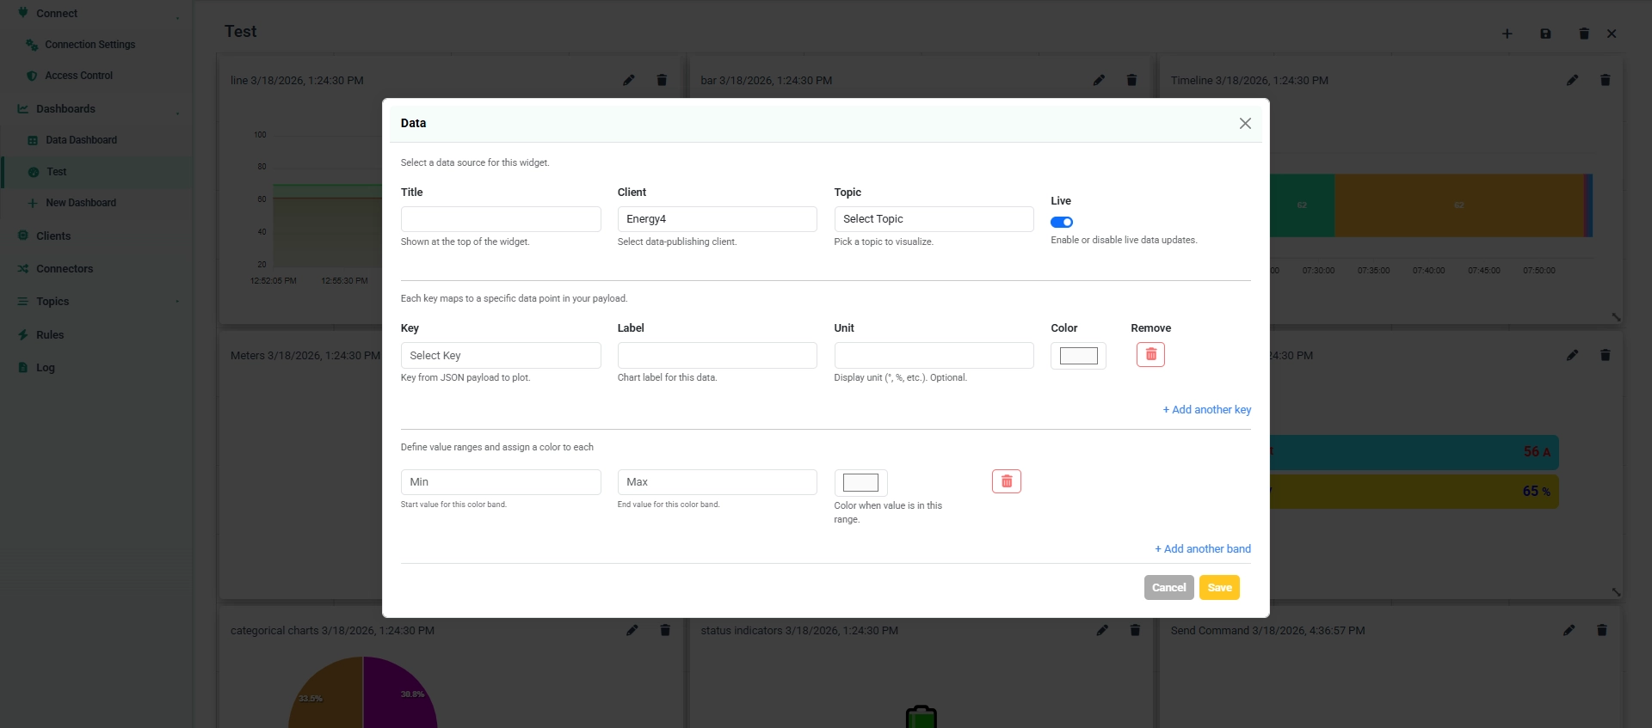Image resolution: width=1652 pixels, height=728 pixels.
Task: Go to Rules in the sidebar
Action: pyautogui.click(x=50, y=335)
